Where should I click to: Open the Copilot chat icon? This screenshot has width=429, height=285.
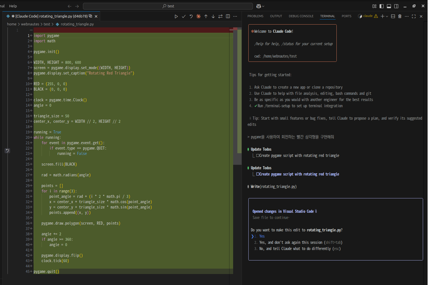(x=259, y=6)
